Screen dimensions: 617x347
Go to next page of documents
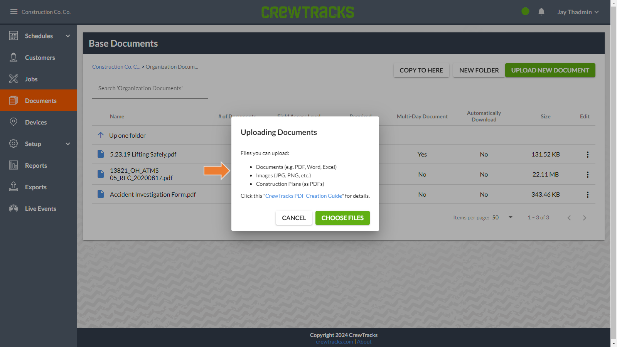click(585, 218)
